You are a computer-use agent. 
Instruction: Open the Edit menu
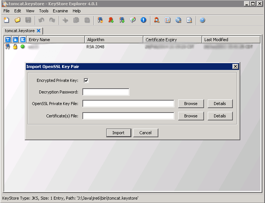pos(18,11)
